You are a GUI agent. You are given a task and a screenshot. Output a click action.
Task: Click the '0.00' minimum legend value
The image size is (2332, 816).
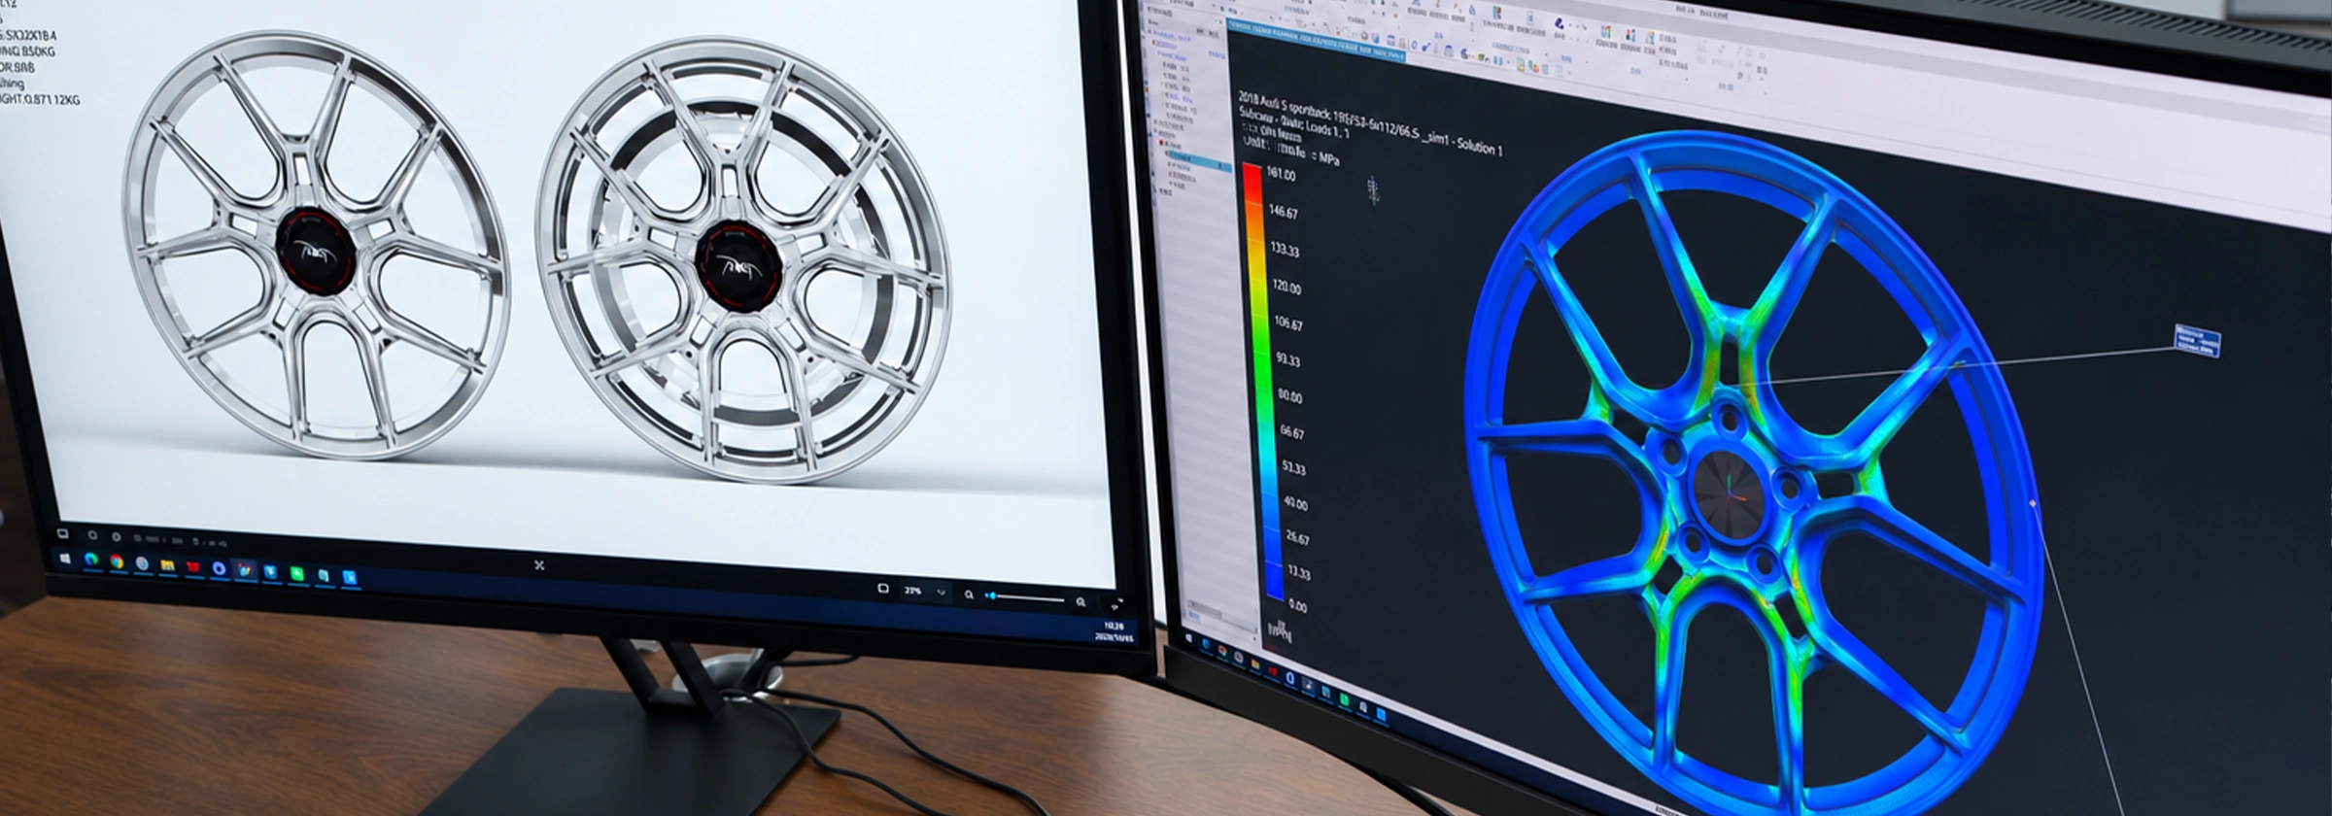(x=1297, y=605)
